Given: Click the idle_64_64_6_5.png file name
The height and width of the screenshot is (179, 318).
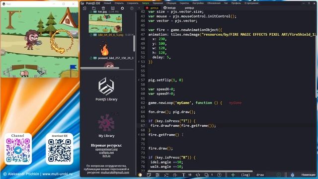Looking at the screenshot, I should pyautogui.click(x=110, y=35).
